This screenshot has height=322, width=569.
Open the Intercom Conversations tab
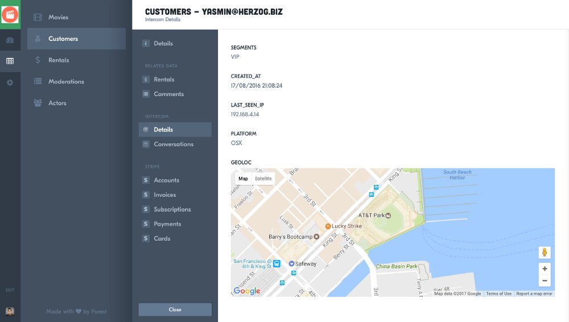point(175,144)
